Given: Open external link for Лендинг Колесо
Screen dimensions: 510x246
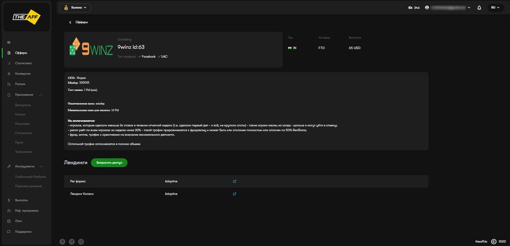Looking at the screenshot, I should pyautogui.click(x=235, y=194).
